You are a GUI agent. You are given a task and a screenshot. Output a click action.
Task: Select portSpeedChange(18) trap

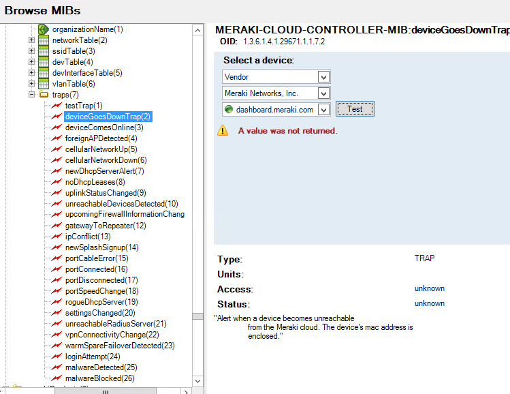coord(102,291)
